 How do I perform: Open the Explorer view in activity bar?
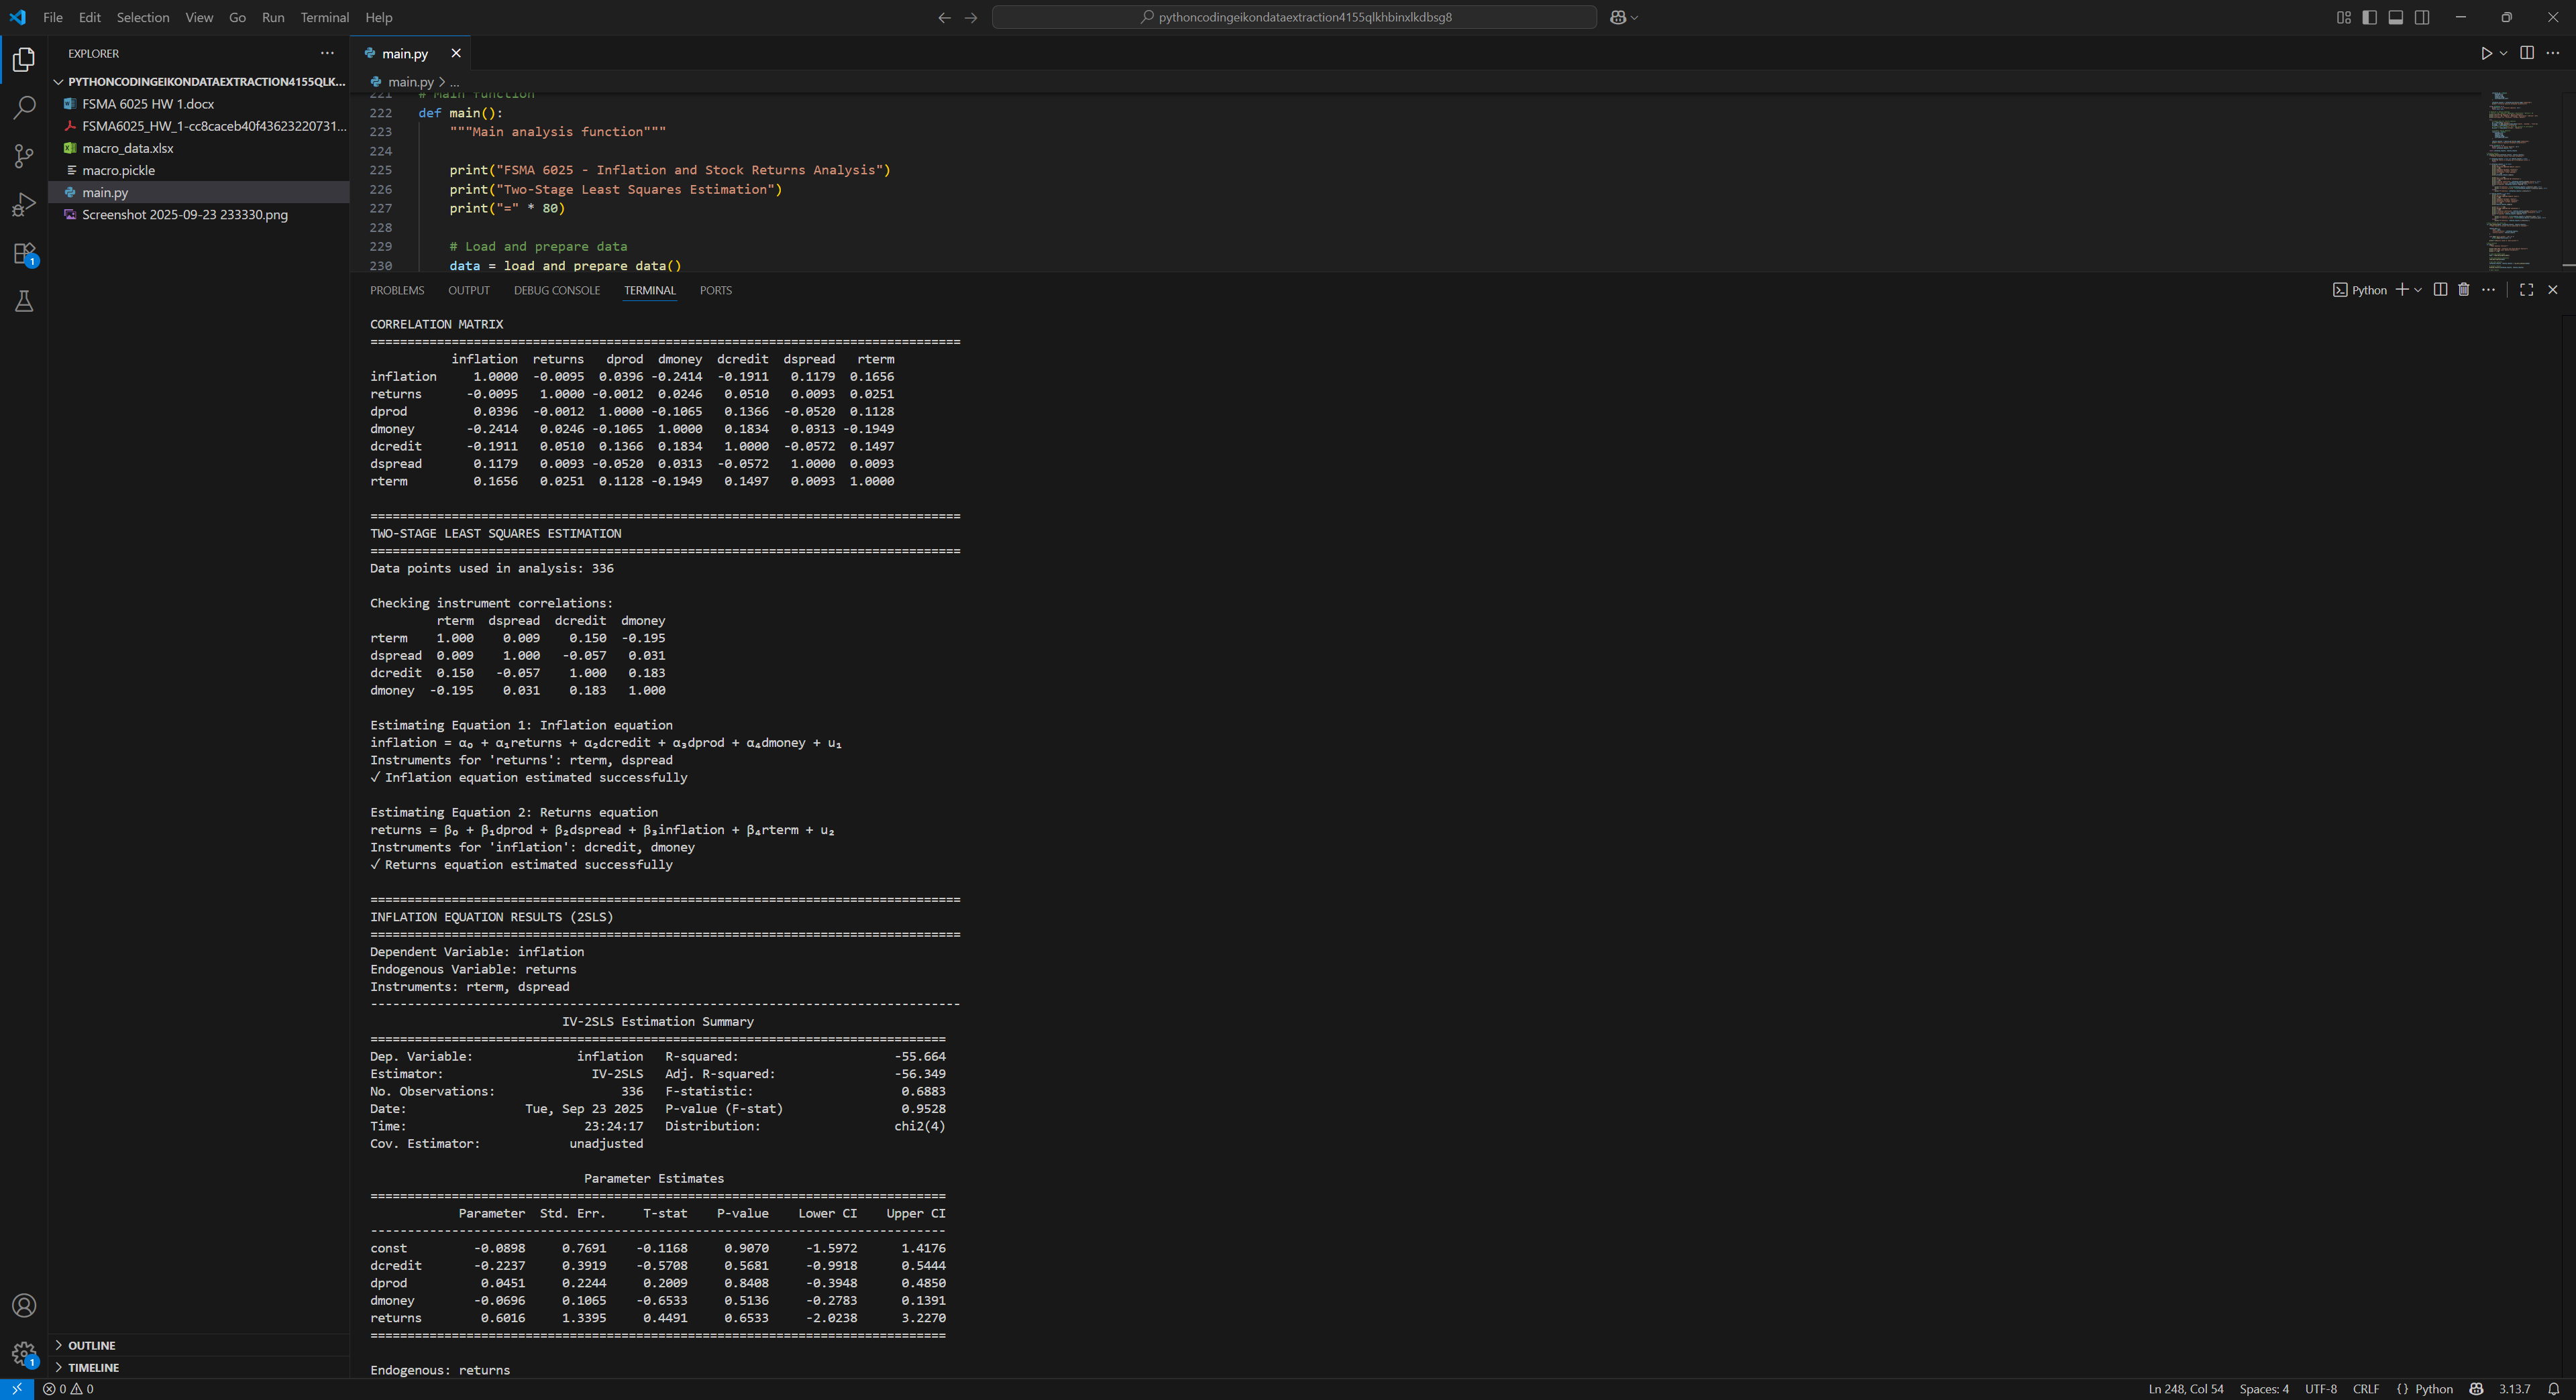click(24, 60)
